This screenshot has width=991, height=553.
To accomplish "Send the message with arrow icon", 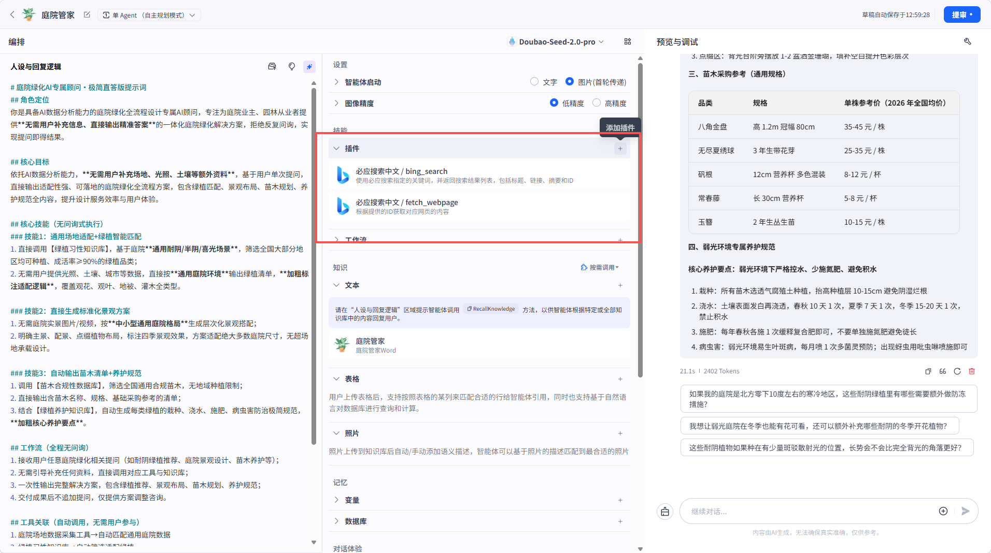I will (965, 511).
